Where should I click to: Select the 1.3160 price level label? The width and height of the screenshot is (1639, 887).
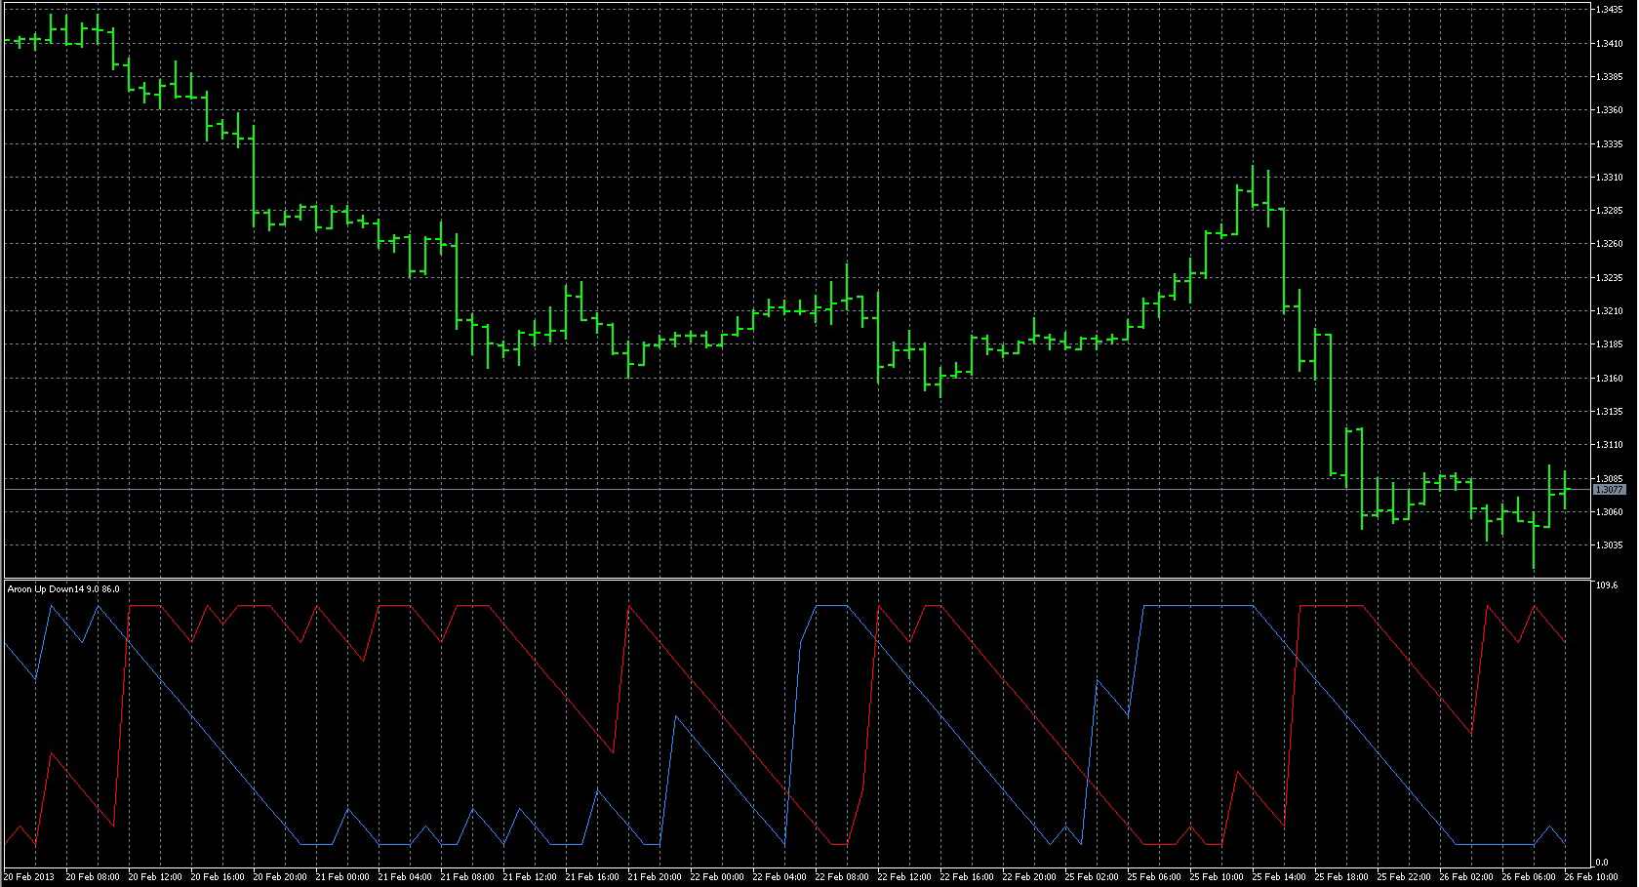(1610, 379)
